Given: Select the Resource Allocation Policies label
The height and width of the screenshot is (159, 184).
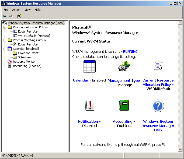Looking at the screenshot, I should (x=31, y=27).
